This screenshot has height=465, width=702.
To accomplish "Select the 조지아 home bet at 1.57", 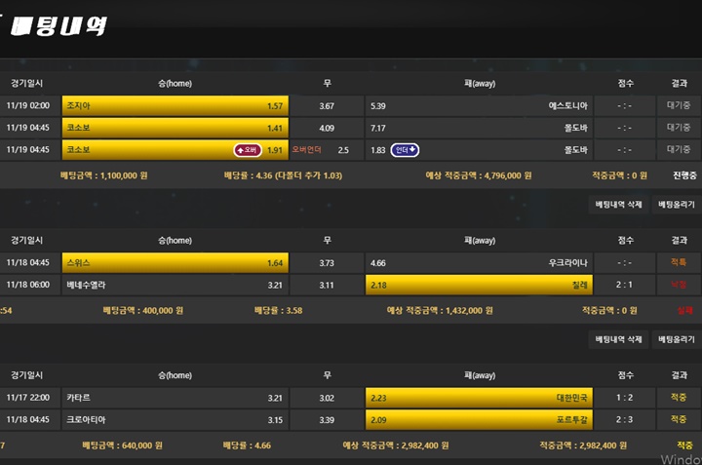I will click(175, 105).
